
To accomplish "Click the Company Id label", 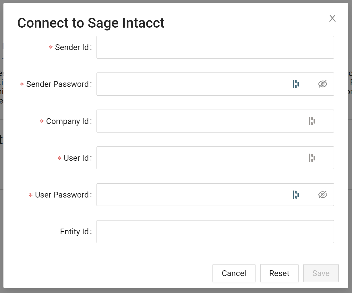I will pos(67,121).
